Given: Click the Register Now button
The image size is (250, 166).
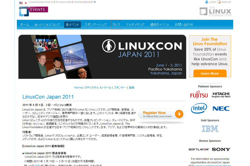Looking at the screenshot, I should point(161,114).
